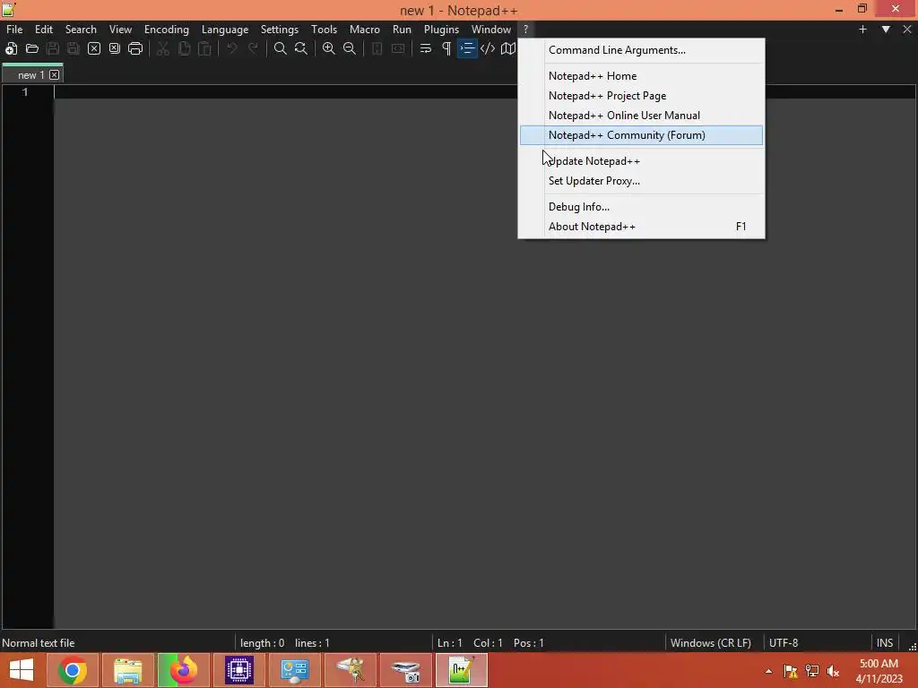
Task: Create a new document from the toolbar
Action: point(11,48)
